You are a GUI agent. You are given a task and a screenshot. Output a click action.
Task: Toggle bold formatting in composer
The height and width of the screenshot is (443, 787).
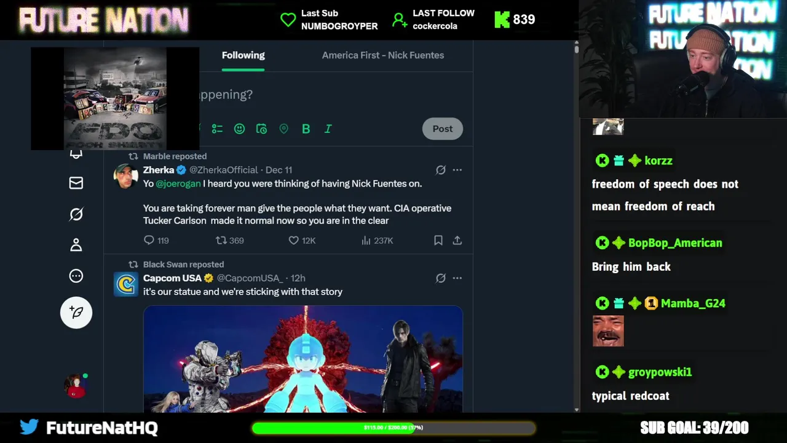click(x=306, y=129)
